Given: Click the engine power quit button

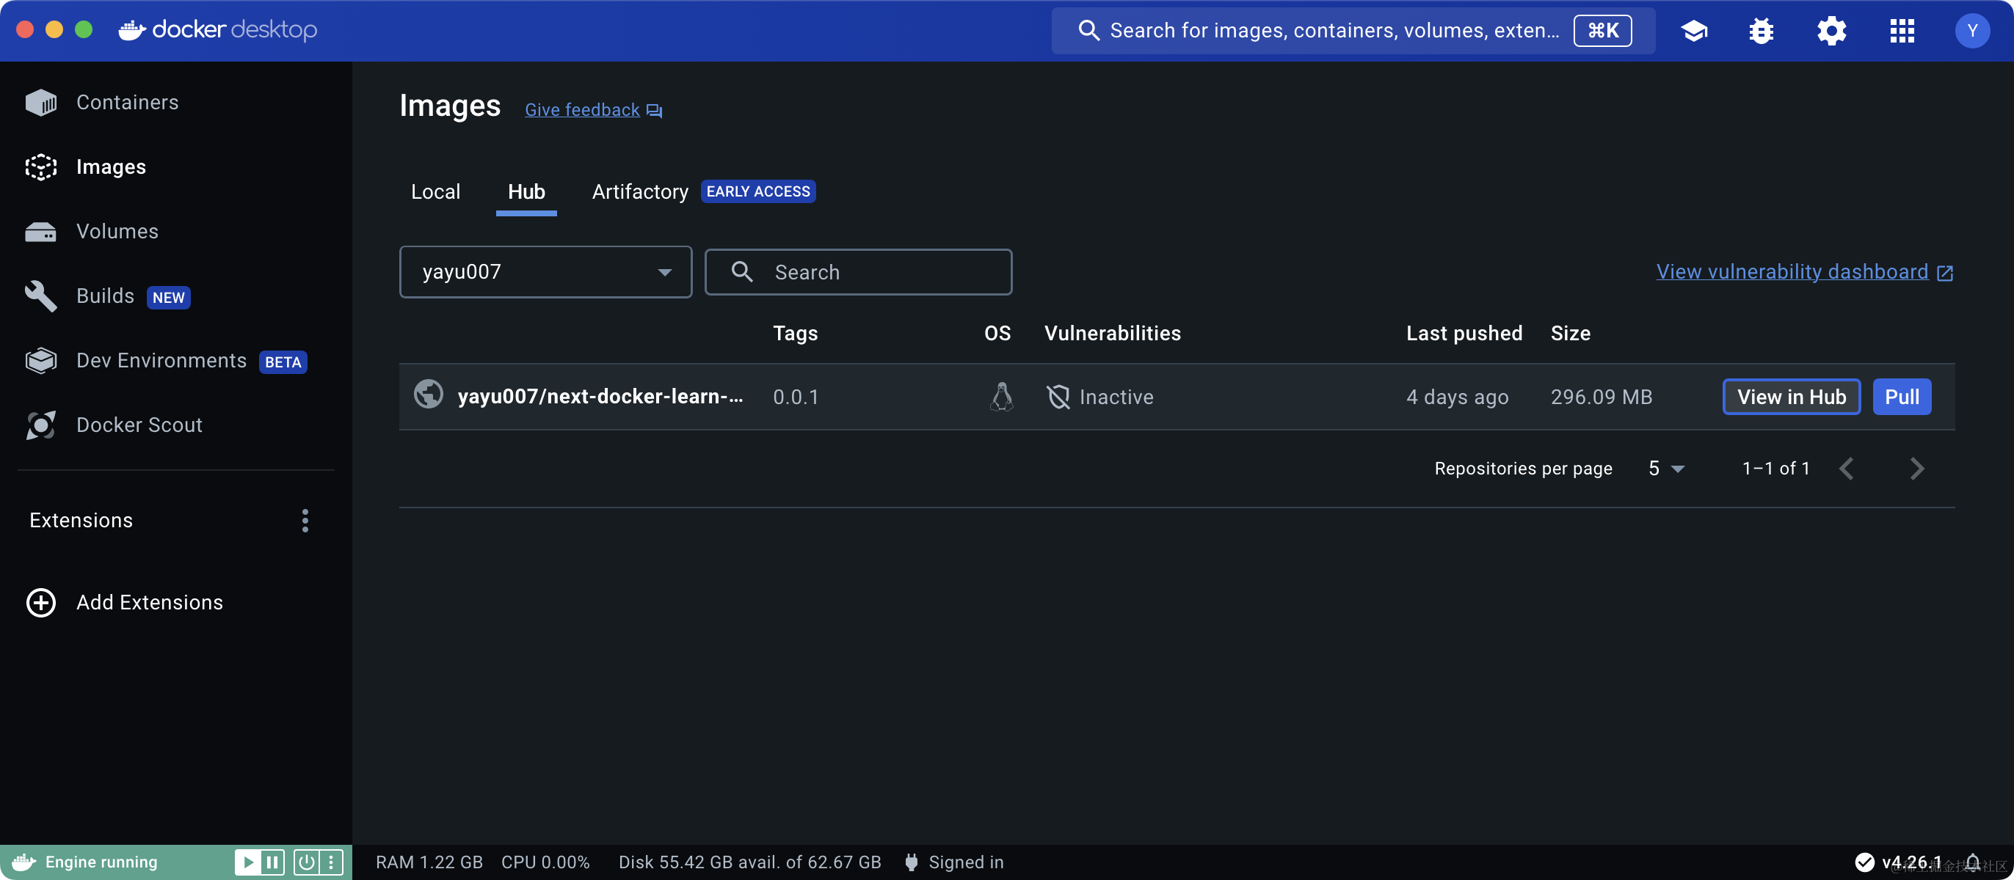Looking at the screenshot, I should click(307, 862).
